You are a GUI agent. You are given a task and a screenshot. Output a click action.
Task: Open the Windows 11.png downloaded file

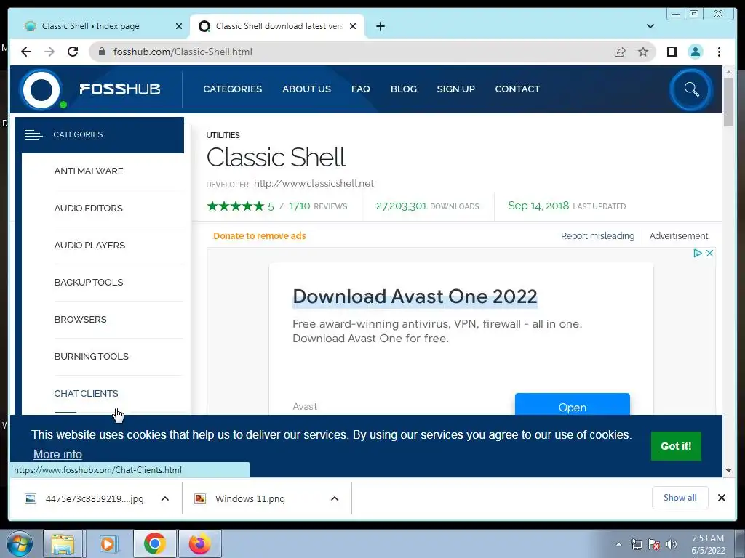pyautogui.click(x=250, y=498)
